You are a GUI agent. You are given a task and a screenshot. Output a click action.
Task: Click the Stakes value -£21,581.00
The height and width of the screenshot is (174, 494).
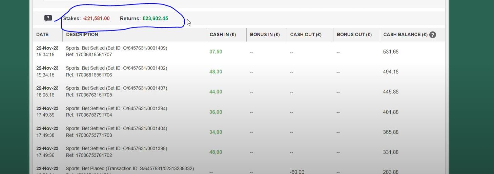point(96,19)
